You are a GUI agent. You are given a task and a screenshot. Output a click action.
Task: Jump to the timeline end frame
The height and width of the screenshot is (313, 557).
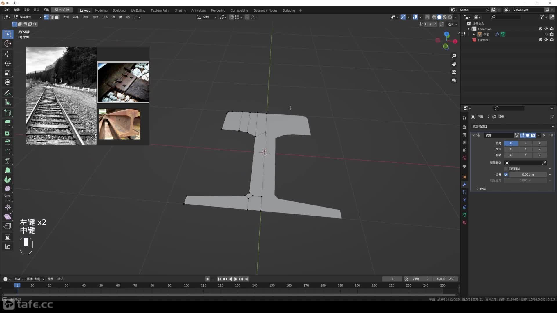coord(247,279)
